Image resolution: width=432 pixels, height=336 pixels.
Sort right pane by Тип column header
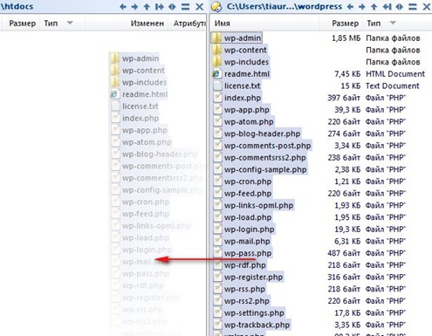click(x=374, y=24)
